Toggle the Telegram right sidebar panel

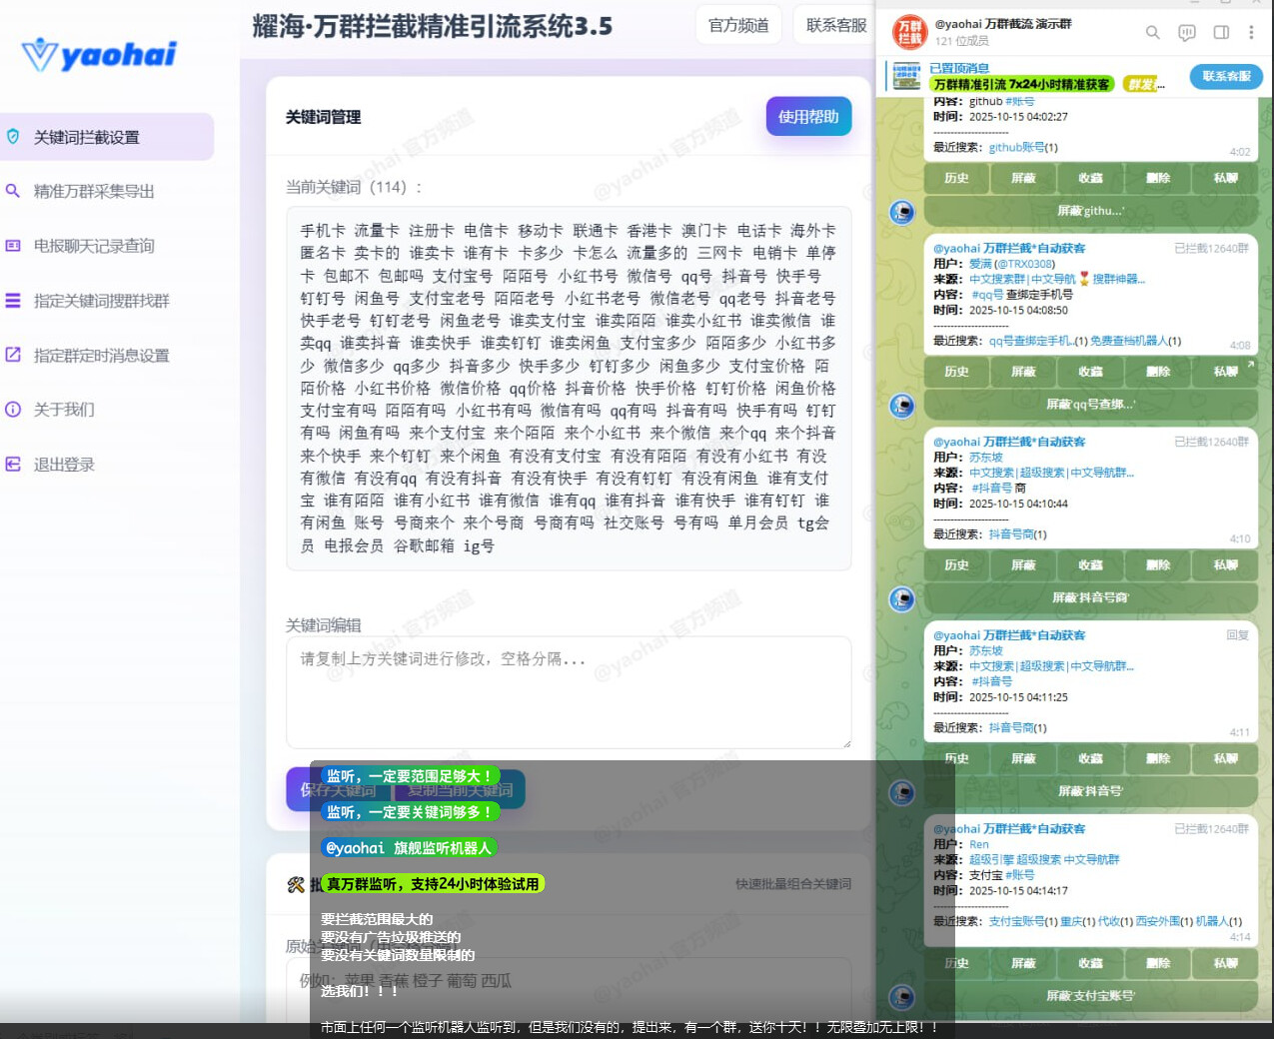(x=1221, y=33)
